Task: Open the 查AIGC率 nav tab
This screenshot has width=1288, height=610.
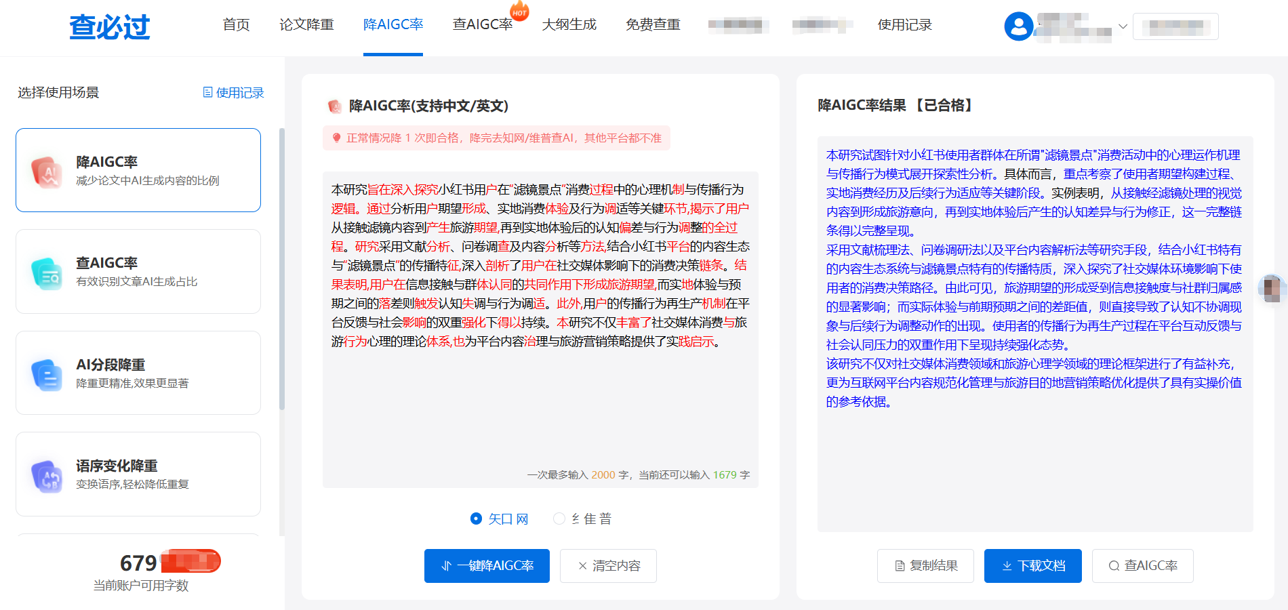Action: [x=483, y=25]
